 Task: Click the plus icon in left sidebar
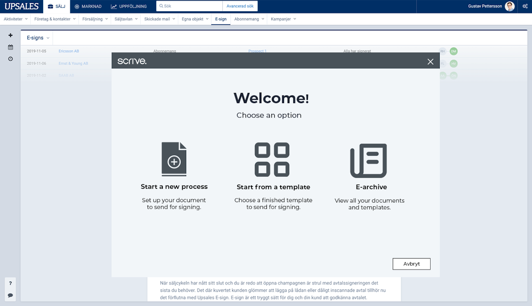pyautogui.click(x=11, y=35)
